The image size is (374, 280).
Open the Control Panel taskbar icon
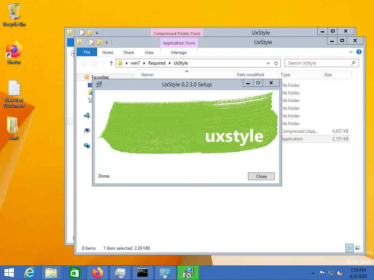[x=165, y=273]
